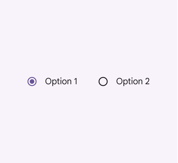Click the purple filled radio circle

pyautogui.click(x=32, y=81)
